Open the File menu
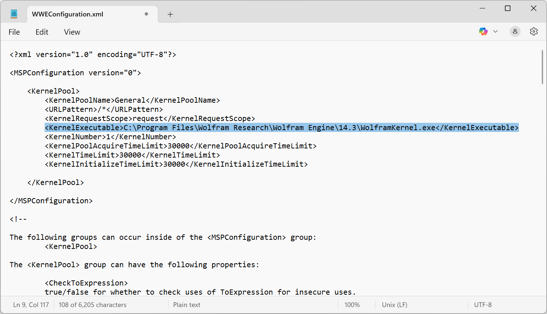Screen dimensions: 547x314 coord(14,32)
